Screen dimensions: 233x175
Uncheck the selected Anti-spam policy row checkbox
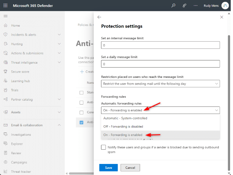(82, 122)
